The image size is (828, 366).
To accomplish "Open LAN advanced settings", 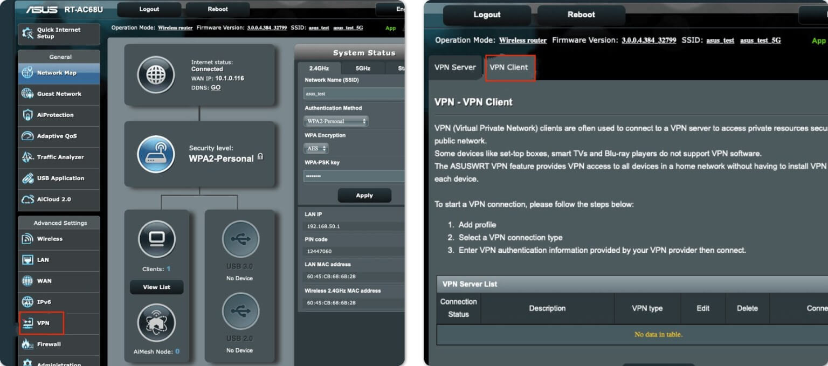I will (x=59, y=260).
